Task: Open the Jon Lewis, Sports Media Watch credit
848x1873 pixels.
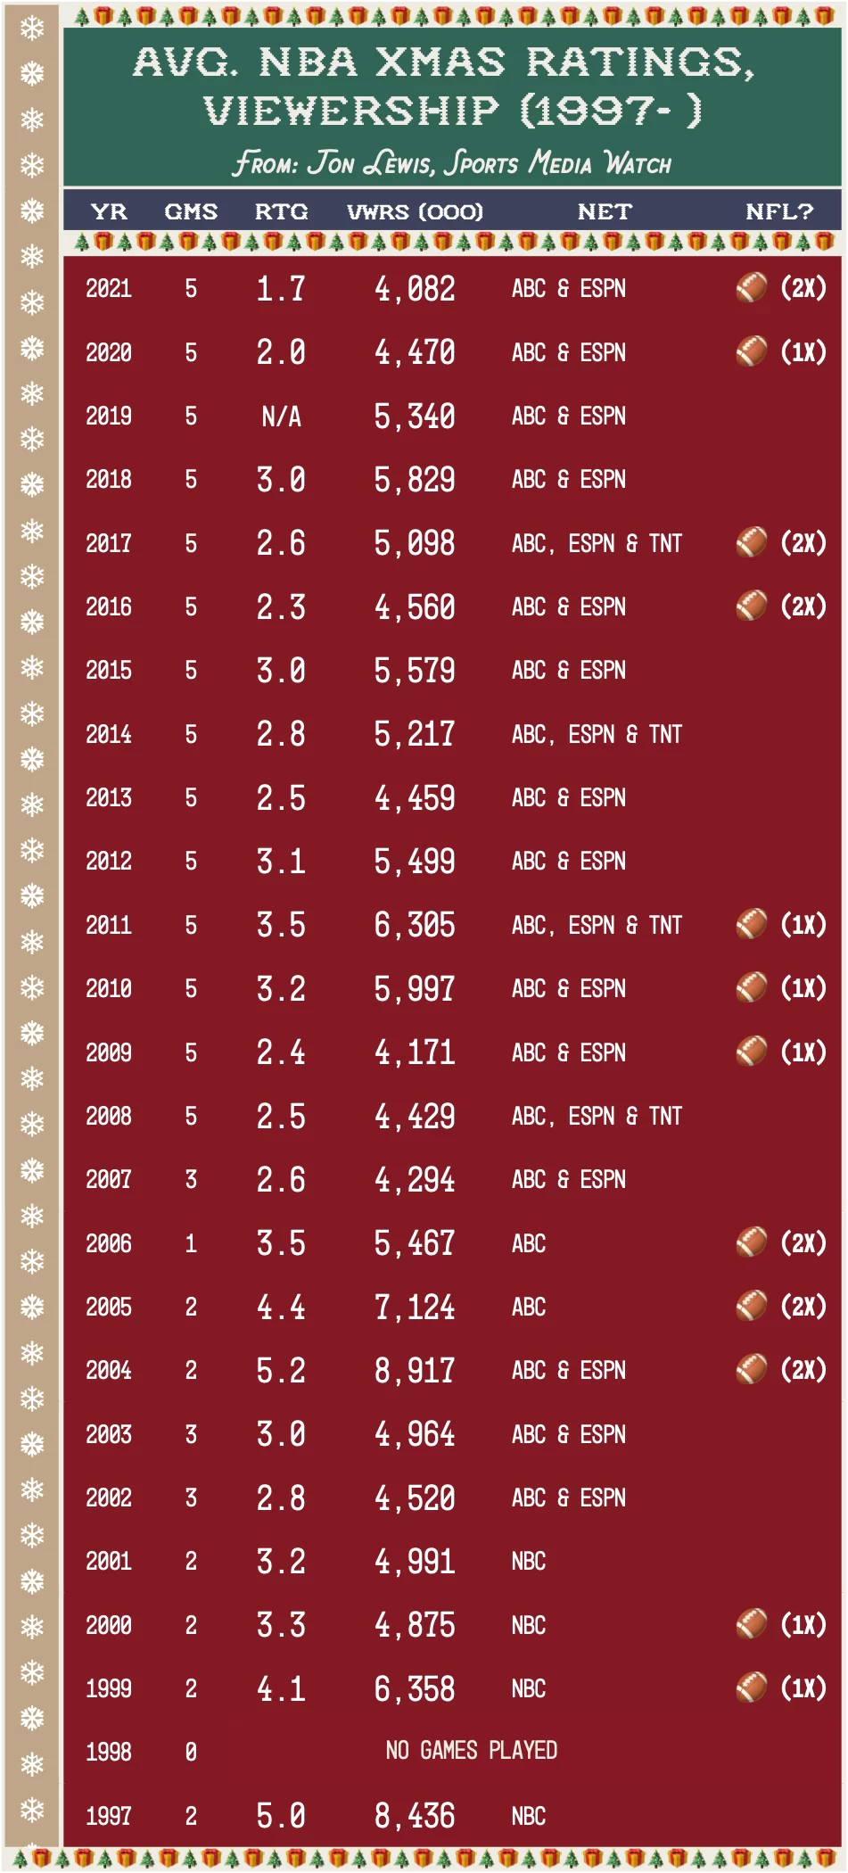Action: (x=452, y=163)
